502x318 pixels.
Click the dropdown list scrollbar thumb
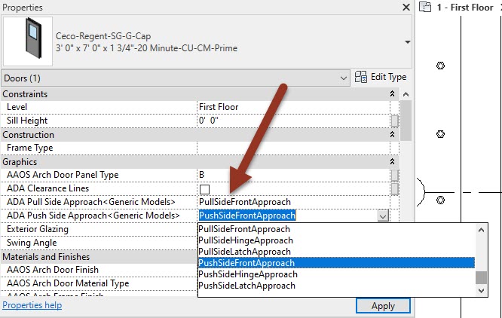[x=481, y=277]
